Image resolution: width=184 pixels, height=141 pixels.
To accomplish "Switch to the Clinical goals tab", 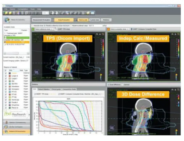I will click(x=56, y=89).
